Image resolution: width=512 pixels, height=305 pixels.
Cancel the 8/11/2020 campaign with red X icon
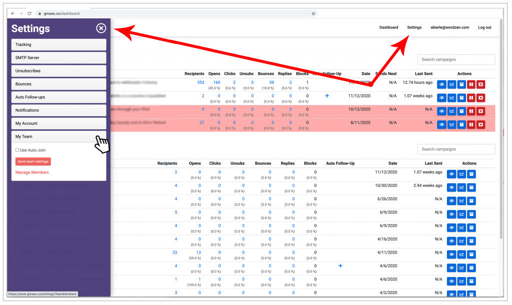pos(480,124)
